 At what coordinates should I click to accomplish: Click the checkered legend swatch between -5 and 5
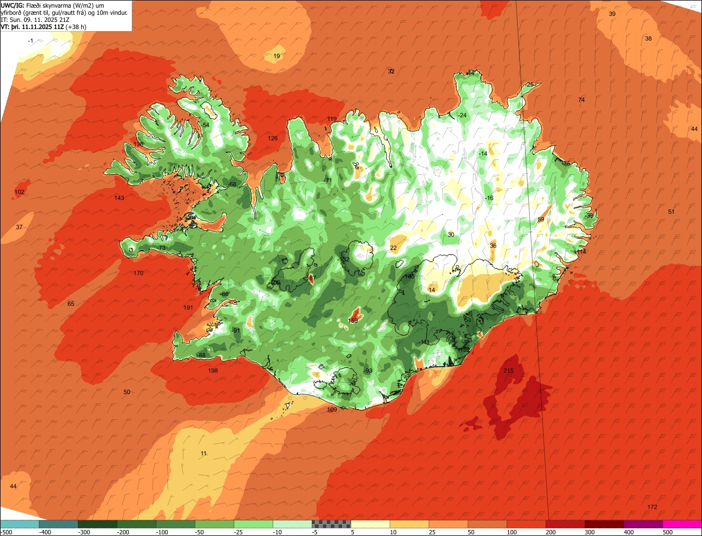coord(331,524)
